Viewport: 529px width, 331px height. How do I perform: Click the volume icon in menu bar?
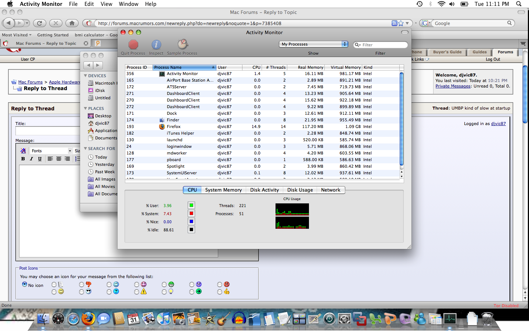451,4
